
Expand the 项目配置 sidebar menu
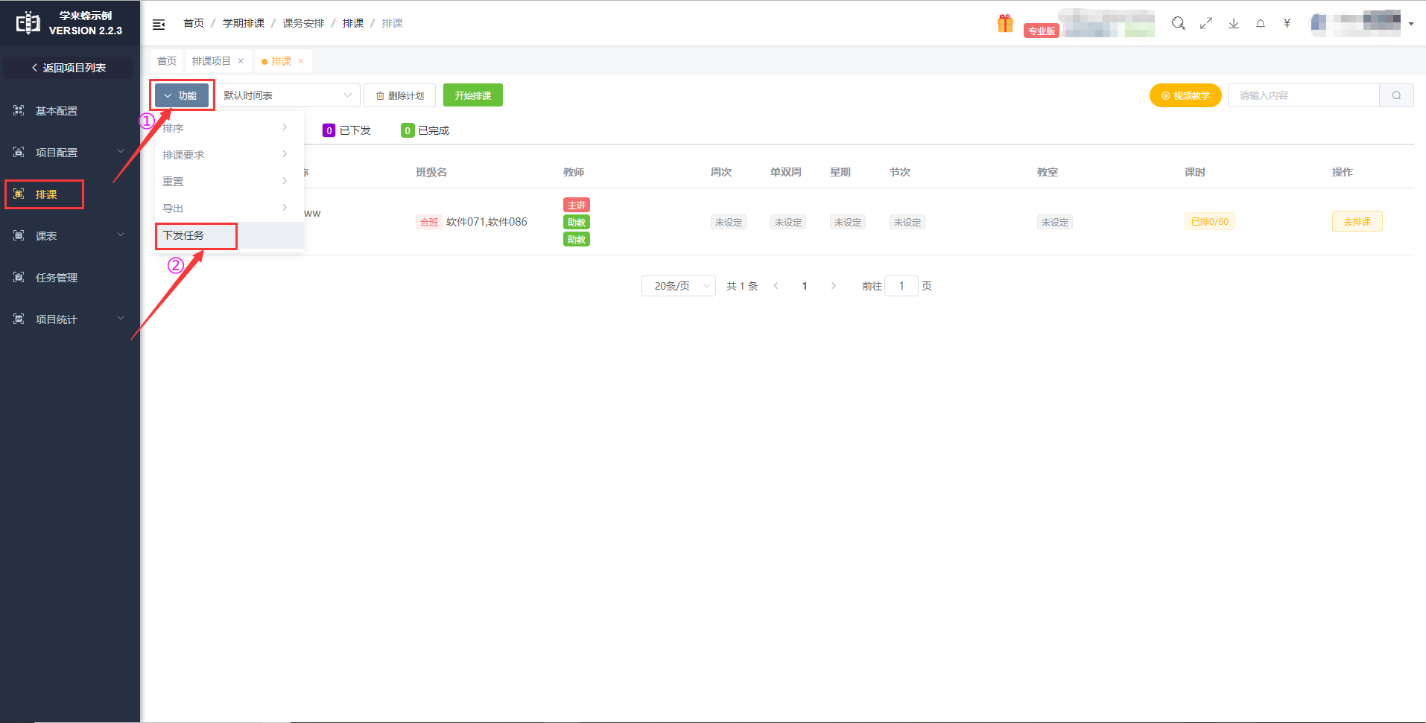tap(69, 153)
